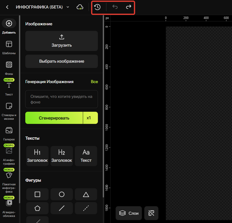Switch to the Фоны sidebar tab
Viewport: 232px width, 223px height.
click(x=9, y=68)
